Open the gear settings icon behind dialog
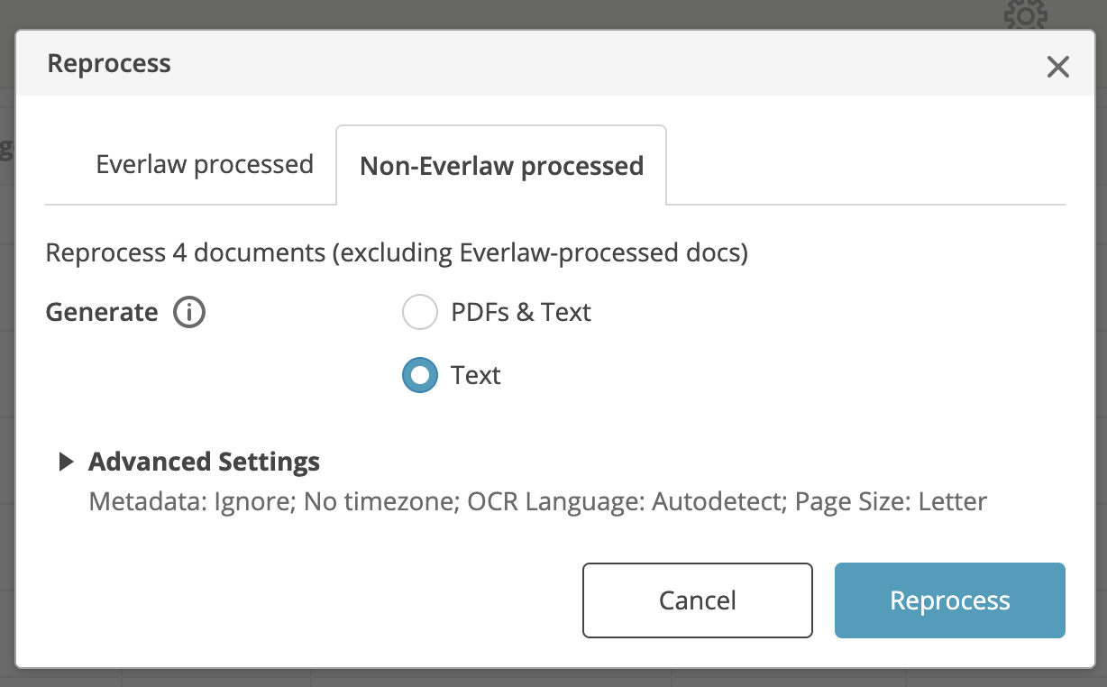Image resolution: width=1107 pixels, height=687 pixels. 1026,14
